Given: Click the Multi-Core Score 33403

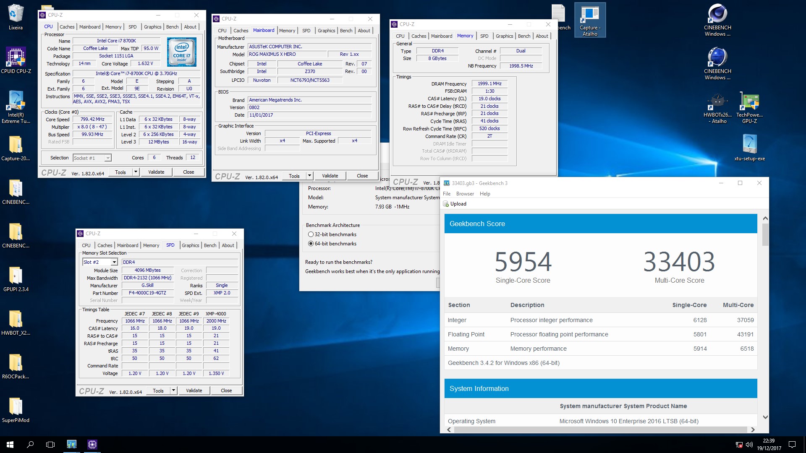Looking at the screenshot, I should point(679,262).
